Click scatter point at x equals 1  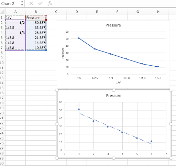point(79,109)
